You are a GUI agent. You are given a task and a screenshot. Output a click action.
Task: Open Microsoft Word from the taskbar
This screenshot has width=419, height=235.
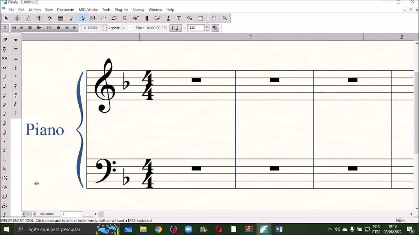pos(279,229)
